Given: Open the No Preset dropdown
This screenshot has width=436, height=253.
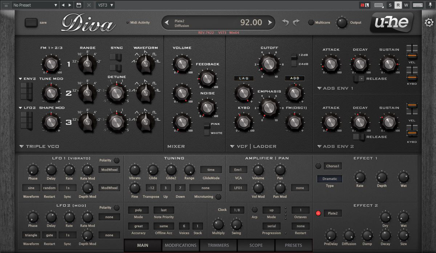Looking at the screenshot, I should 35,5.
